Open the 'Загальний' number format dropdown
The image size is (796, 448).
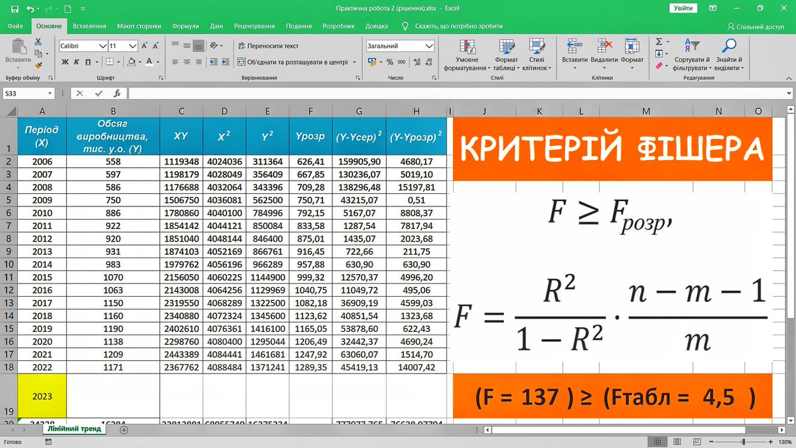point(429,46)
